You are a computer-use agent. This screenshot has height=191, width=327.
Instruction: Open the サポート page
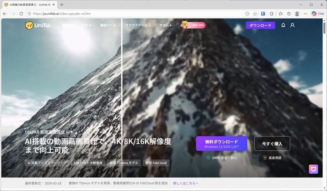click(x=166, y=25)
